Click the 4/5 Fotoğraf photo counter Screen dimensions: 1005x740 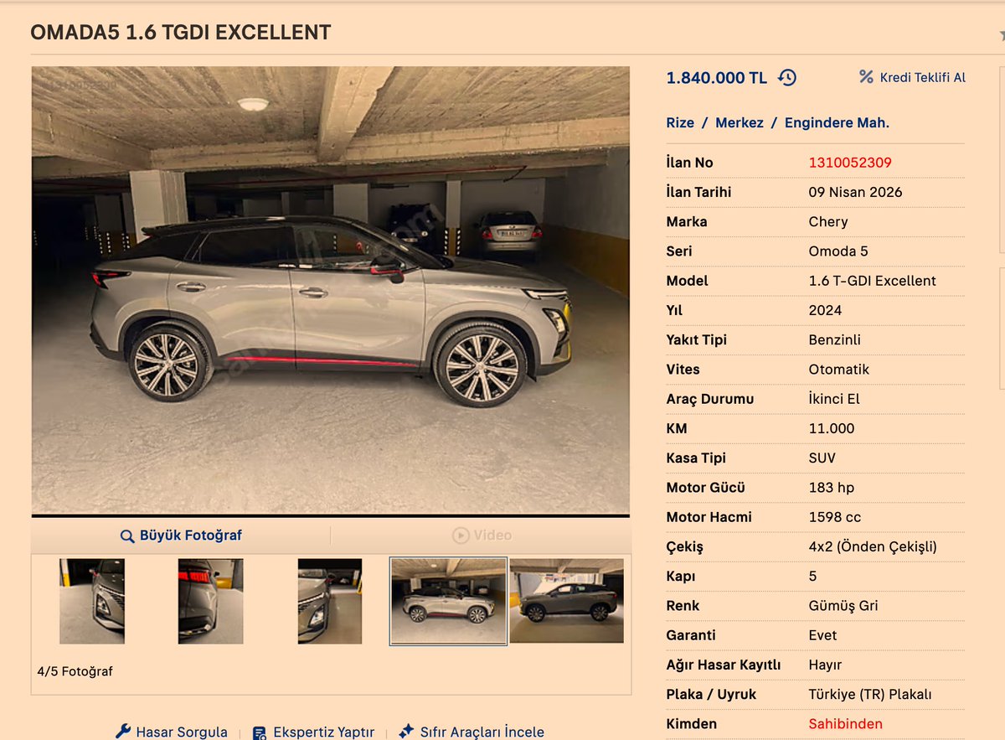[75, 671]
